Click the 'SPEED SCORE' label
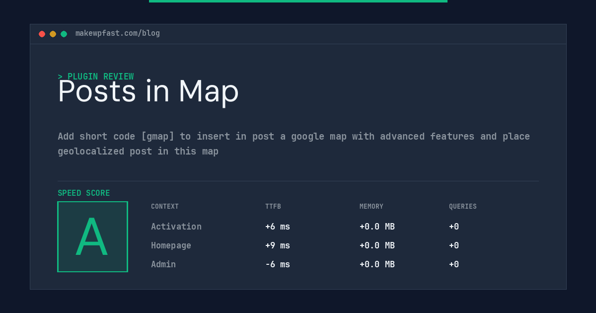 point(84,193)
